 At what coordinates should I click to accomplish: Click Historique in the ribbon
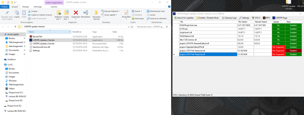138,18
